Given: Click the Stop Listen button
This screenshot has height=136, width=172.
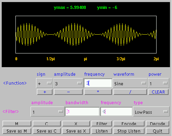Looking at the screenshot, I should click(x=129, y=131).
